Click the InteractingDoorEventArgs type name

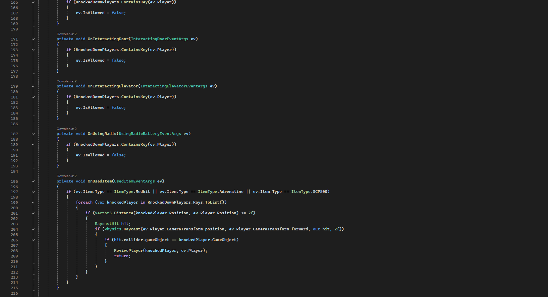(x=159, y=39)
